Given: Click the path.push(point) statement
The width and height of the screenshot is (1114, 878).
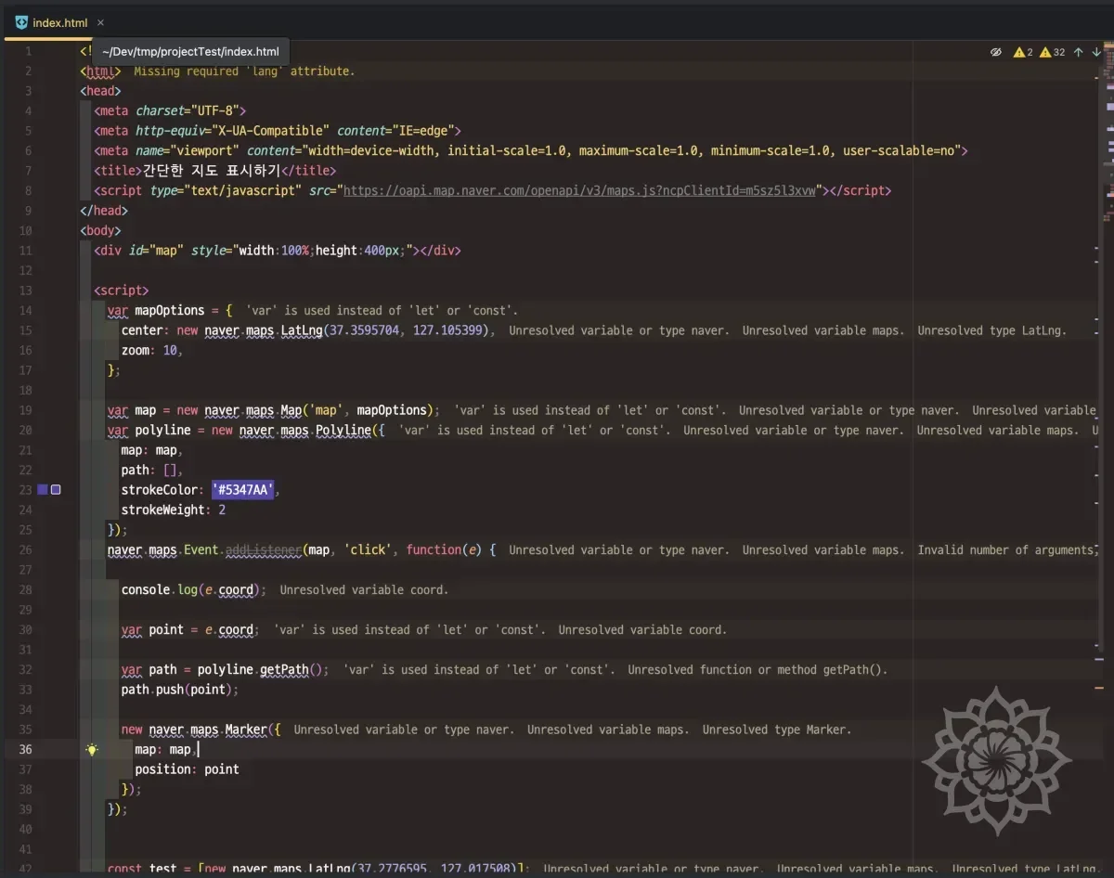Looking at the screenshot, I should pos(180,690).
